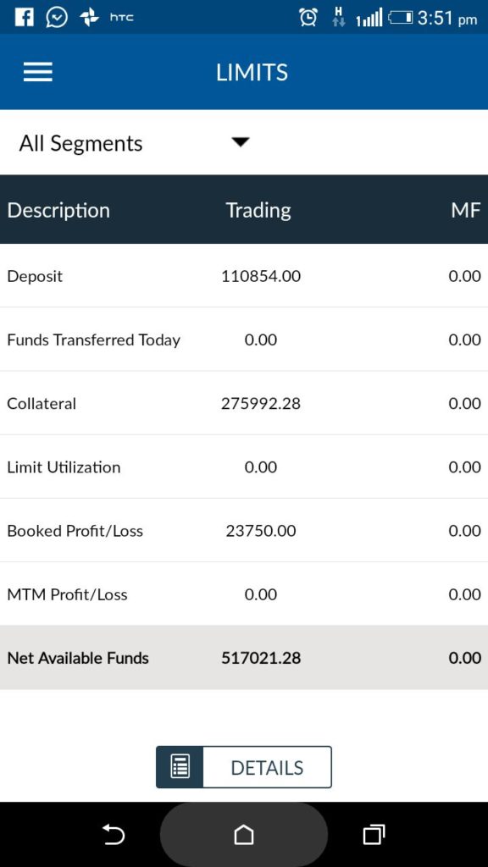Tap the Description column header
This screenshot has height=867, width=488.
(x=58, y=210)
